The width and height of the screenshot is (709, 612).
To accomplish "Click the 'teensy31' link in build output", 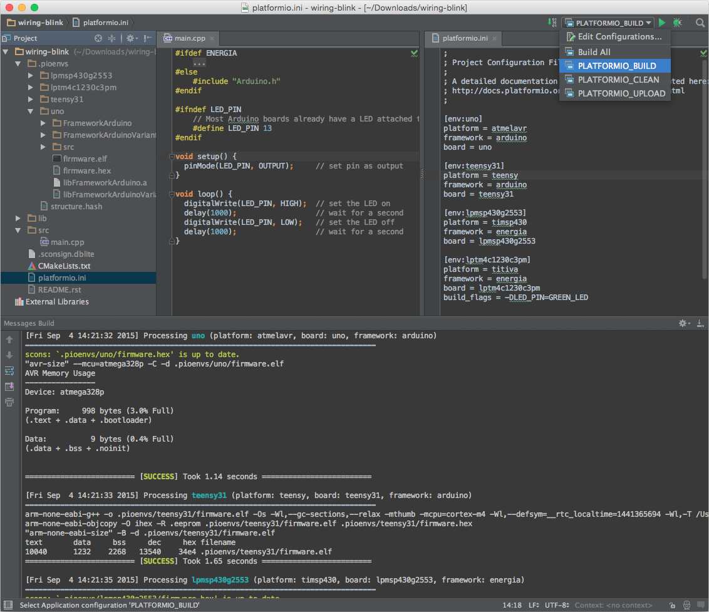I will [x=209, y=495].
